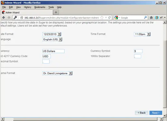The width and height of the screenshot is (167, 121).
Task: Open the Google search engine icon
Action: point(116,18)
